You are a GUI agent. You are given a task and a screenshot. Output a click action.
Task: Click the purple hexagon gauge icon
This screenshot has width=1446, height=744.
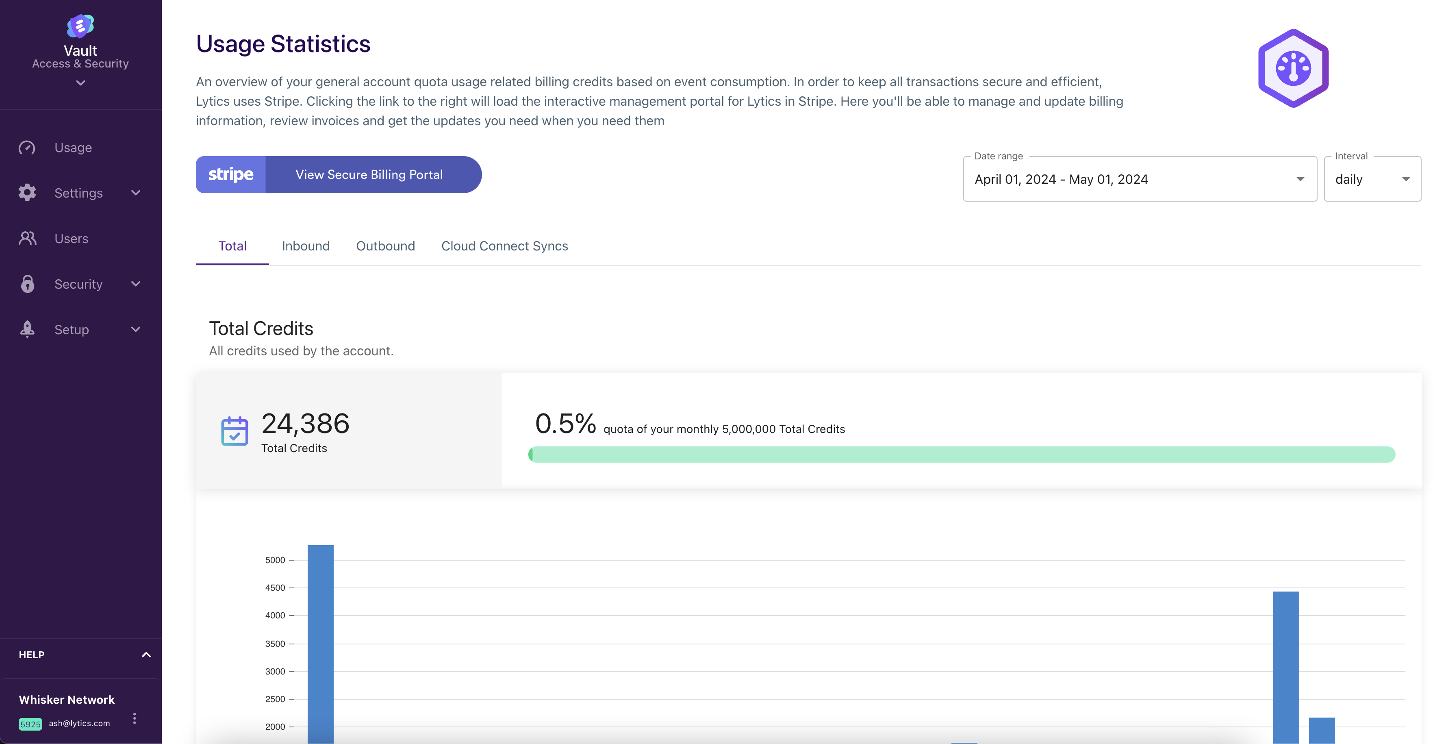pos(1293,68)
